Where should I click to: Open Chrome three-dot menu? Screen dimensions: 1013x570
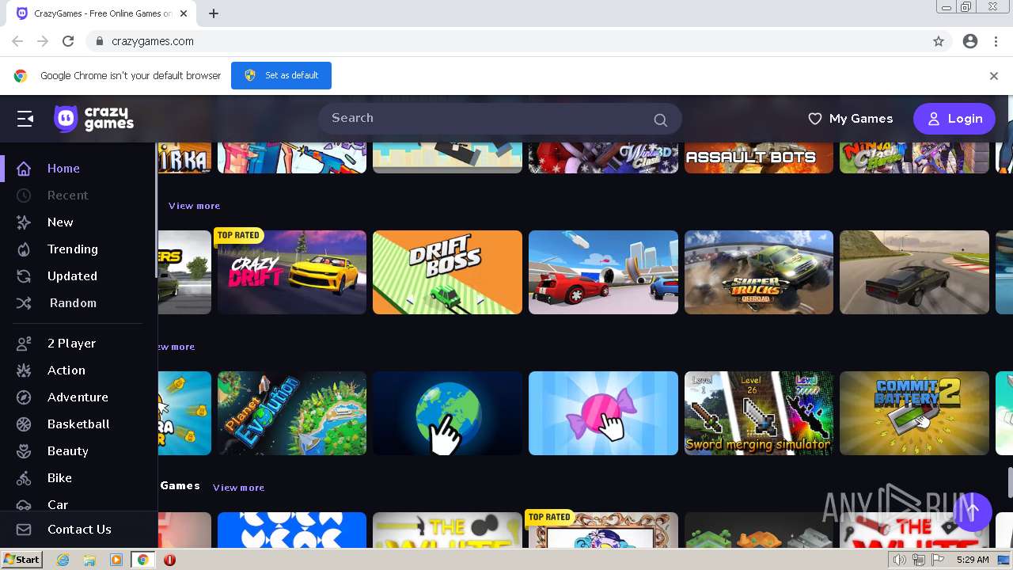[996, 41]
